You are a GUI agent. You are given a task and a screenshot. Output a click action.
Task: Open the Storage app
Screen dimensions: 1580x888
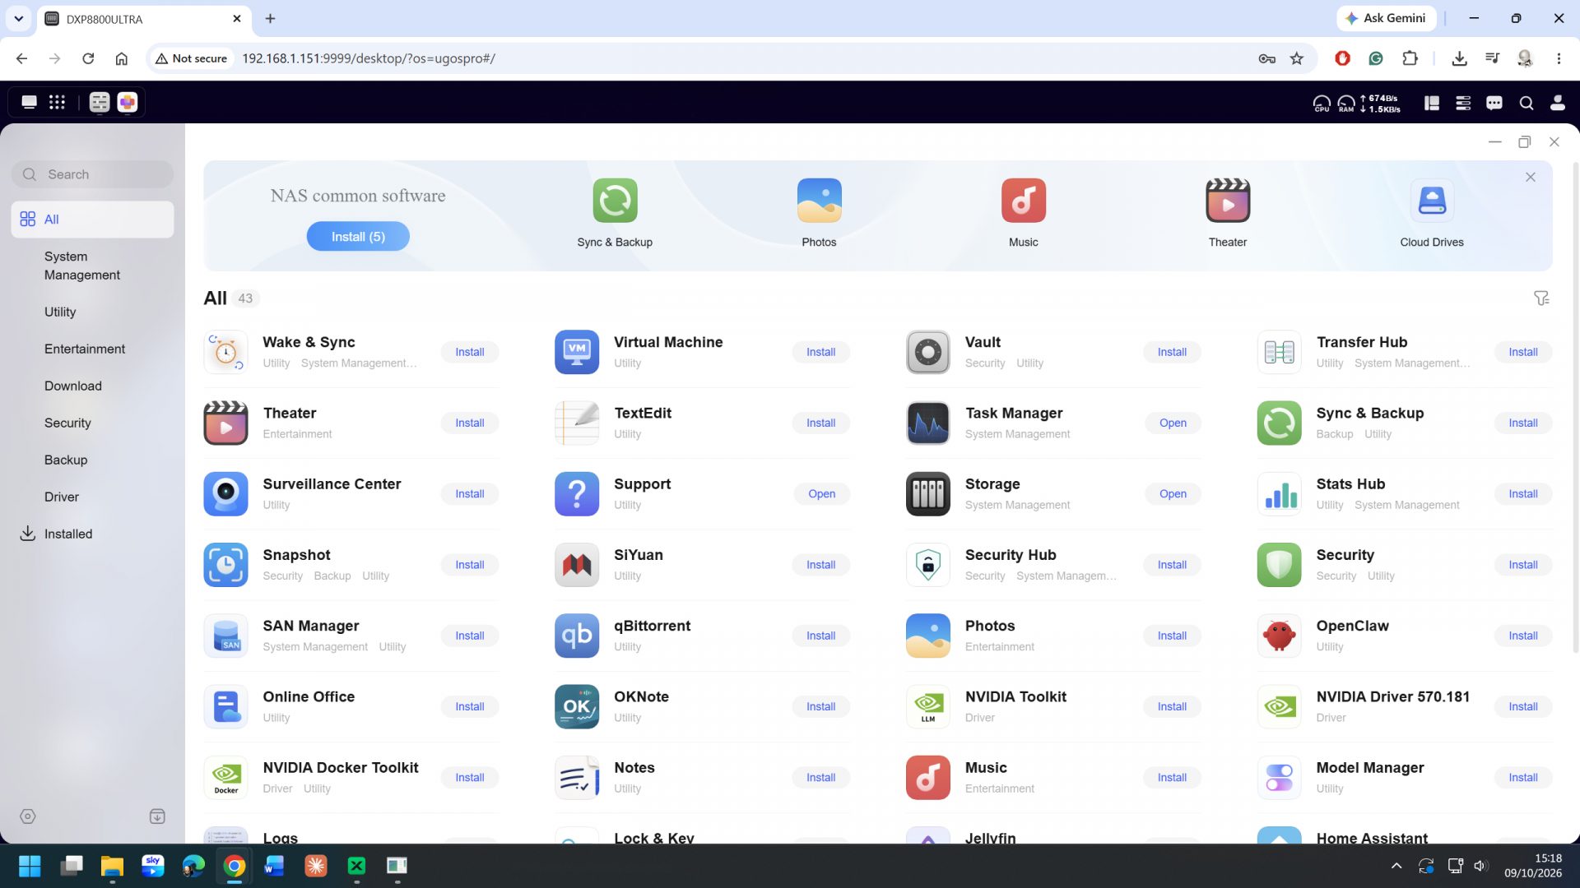point(1173,494)
